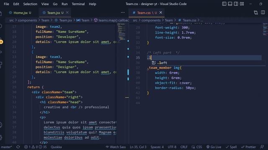Click Quokka in the status bar
Image resolution: width=268 pixels, height=150 pixels.
click(x=56, y=147)
